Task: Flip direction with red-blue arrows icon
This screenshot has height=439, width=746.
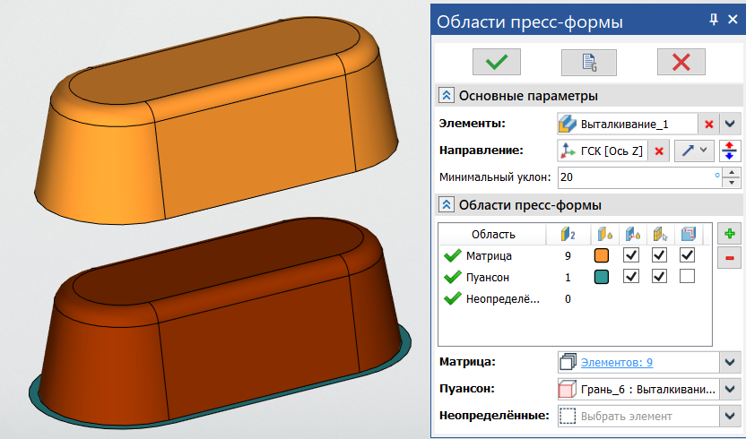Action: (731, 151)
